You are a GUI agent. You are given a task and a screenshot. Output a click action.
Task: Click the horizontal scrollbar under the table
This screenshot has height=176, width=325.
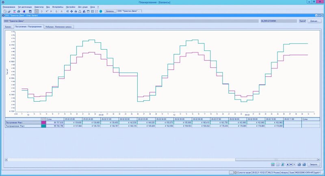tap(162, 159)
